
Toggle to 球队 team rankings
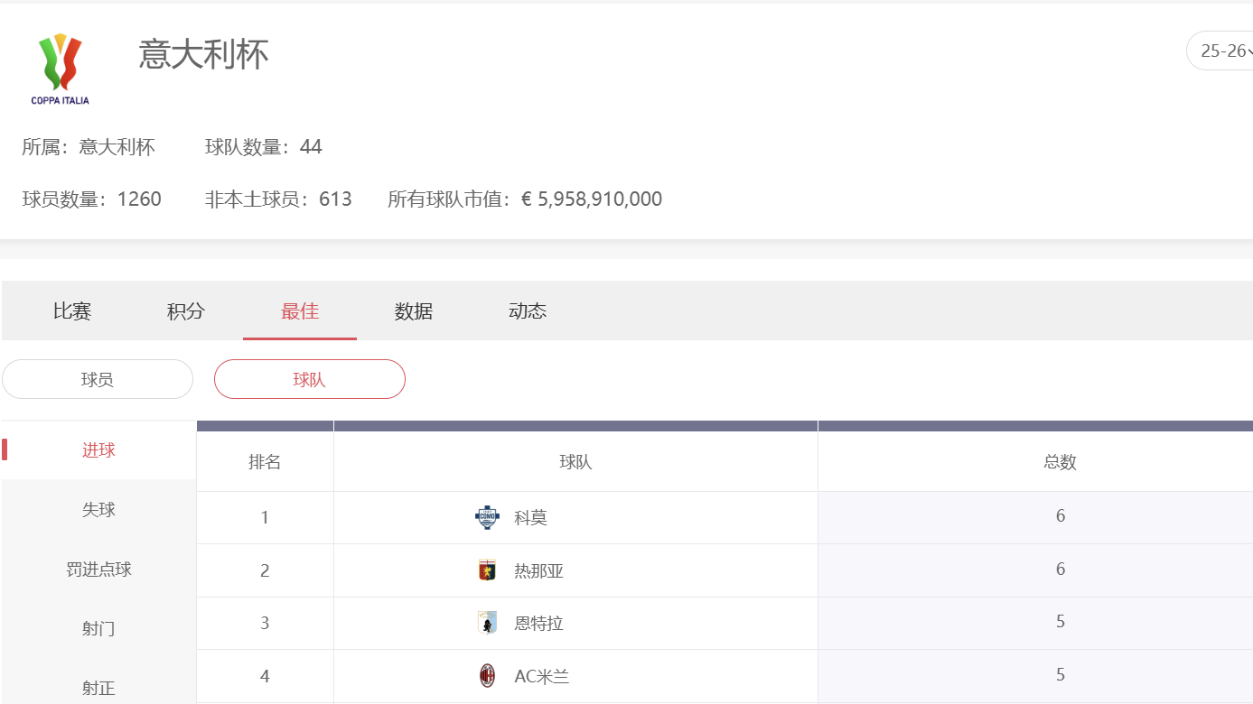[309, 379]
